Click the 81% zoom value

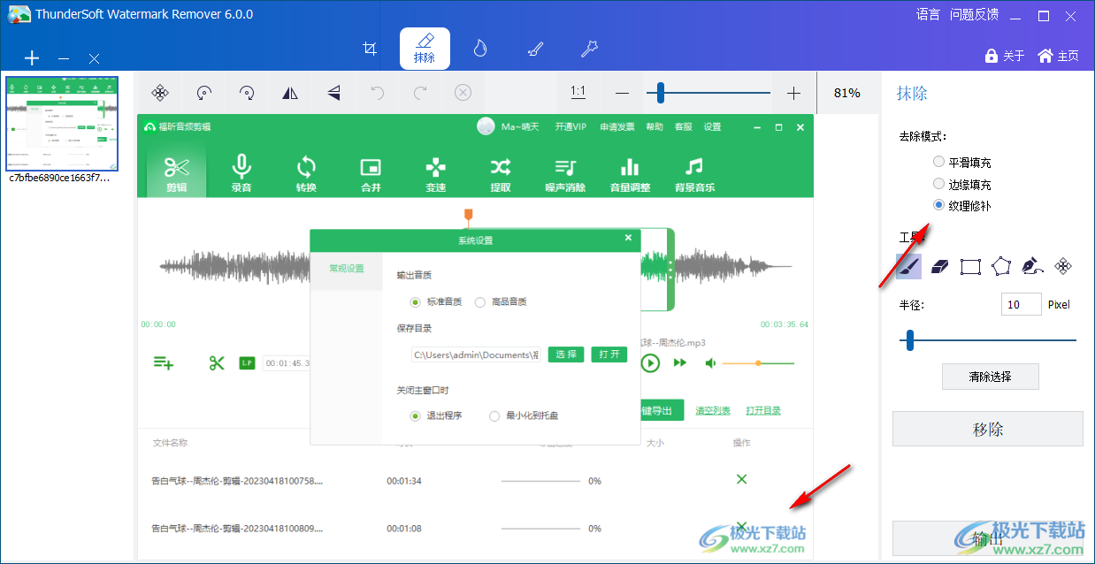(x=846, y=93)
